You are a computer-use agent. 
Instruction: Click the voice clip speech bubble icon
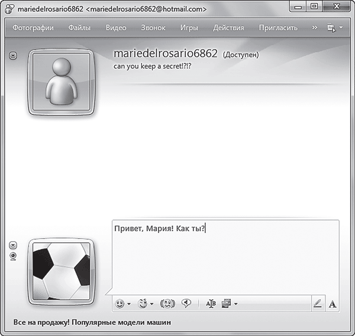click(186, 303)
